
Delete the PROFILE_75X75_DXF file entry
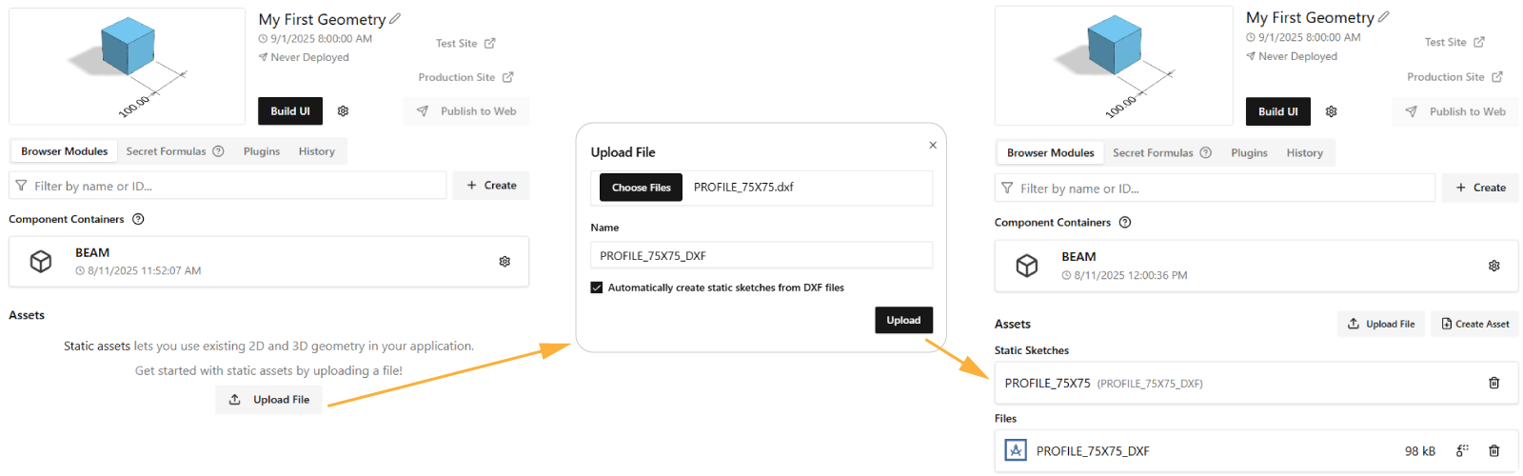tap(1493, 450)
